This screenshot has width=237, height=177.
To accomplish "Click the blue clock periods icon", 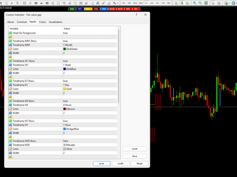I will point(233,3).
